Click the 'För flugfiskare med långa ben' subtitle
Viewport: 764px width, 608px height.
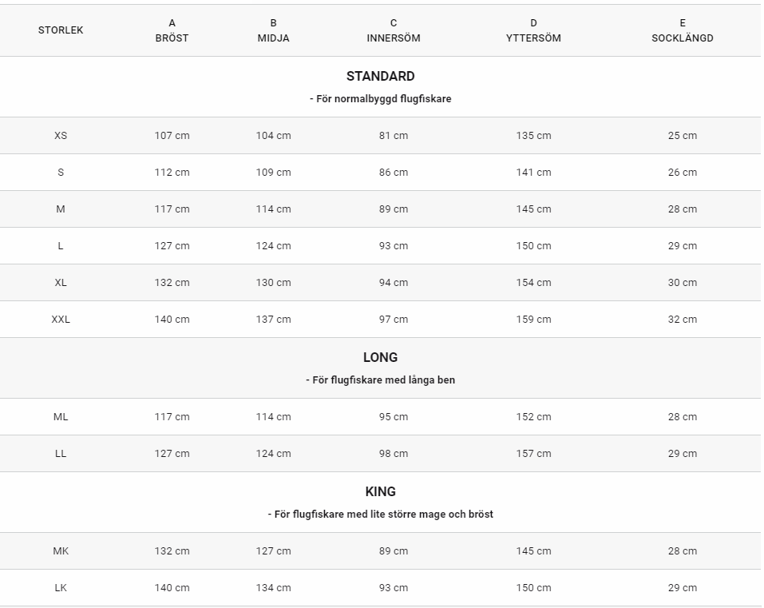[380, 380]
